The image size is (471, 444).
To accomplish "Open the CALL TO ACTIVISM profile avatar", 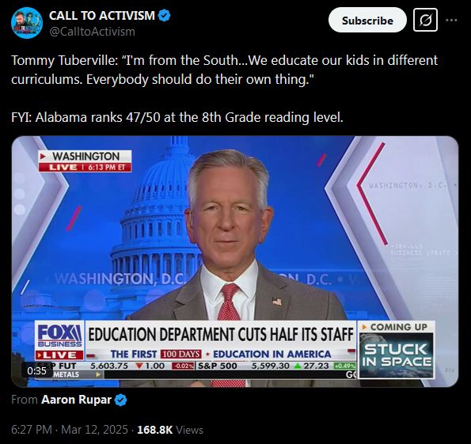I will [x=27, y=23].
